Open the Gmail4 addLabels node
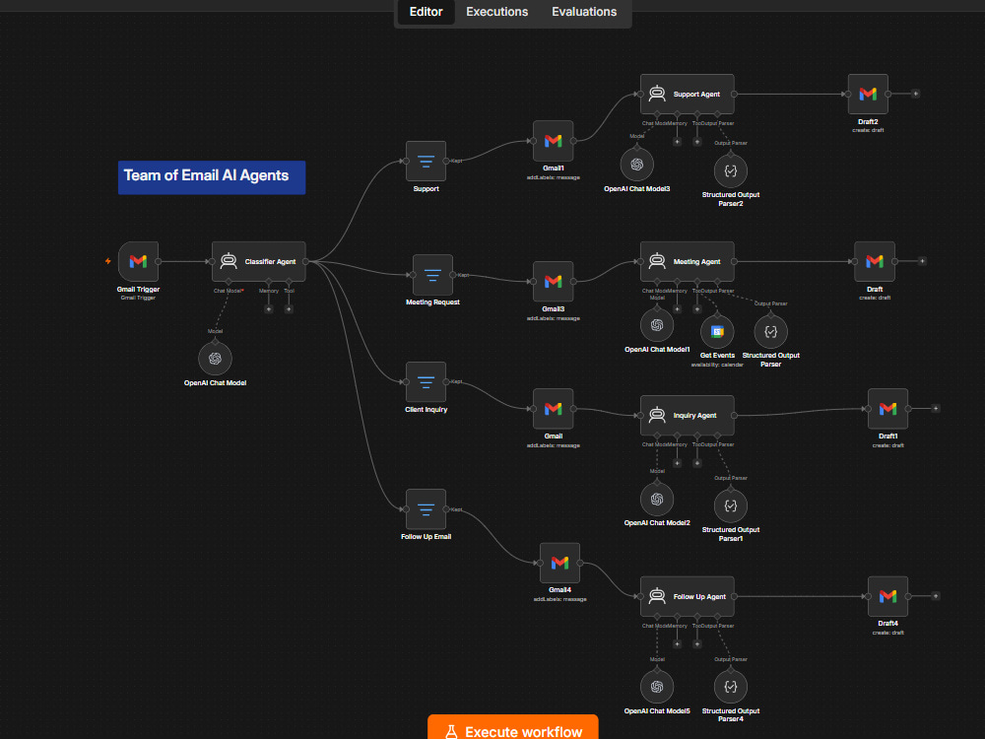Viewport: 985px width, 739px height. point(559,563)
